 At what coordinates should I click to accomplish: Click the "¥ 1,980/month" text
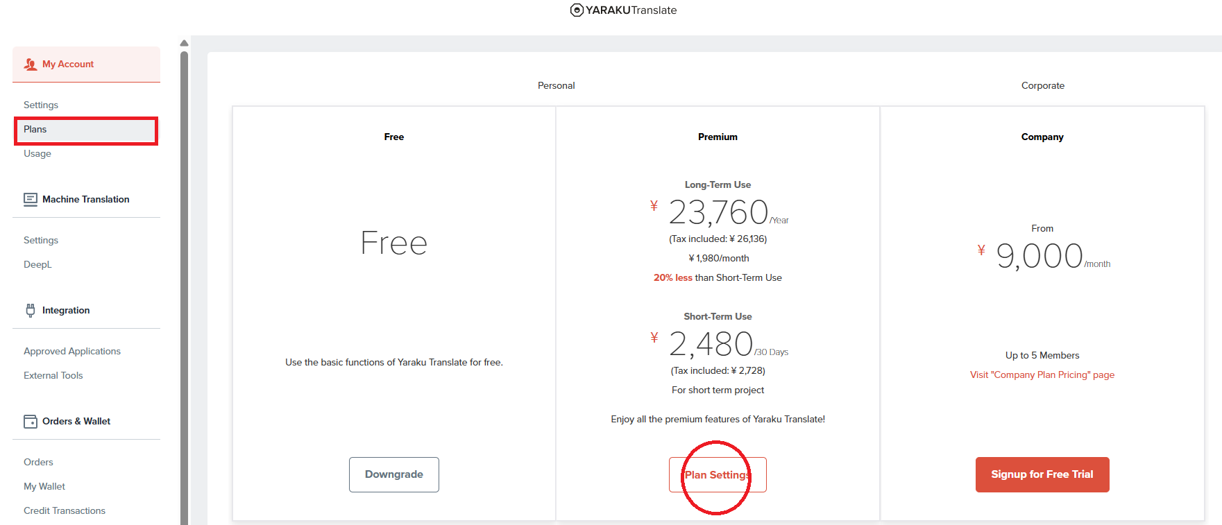719,258
